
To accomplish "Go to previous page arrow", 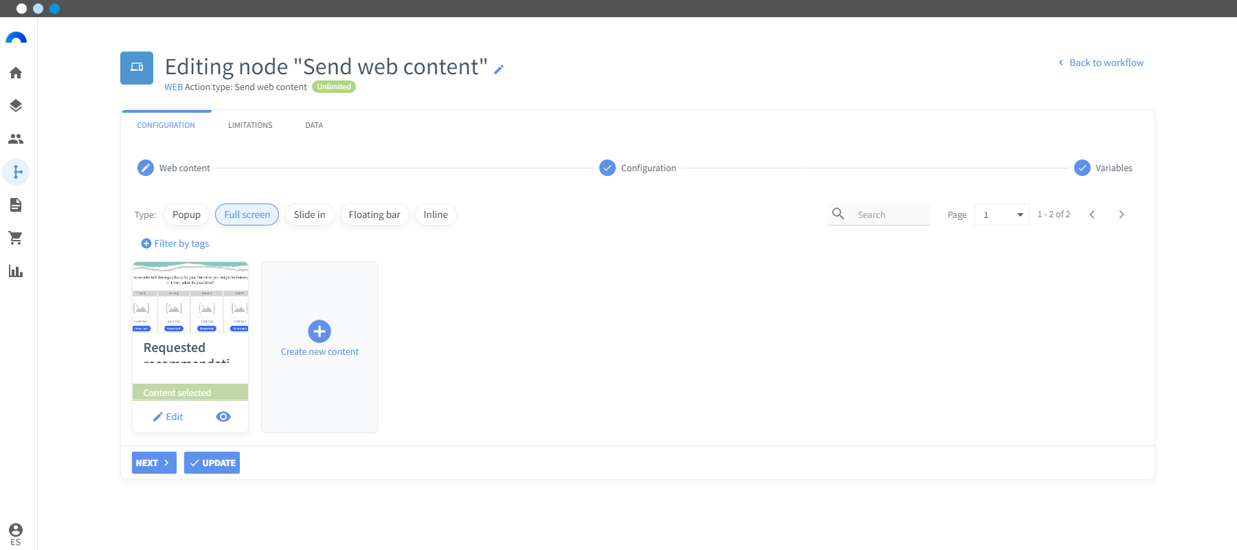I will click(1092, 214).
